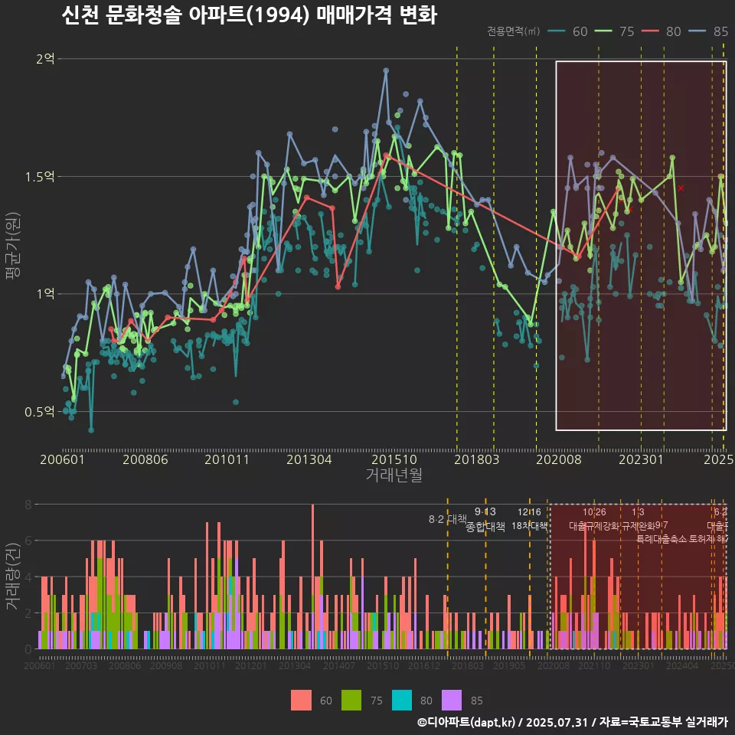Click the 9·13 종합대책 policy annotation
Image resolution: width=735 pixels, height=735 pixels.
485,519
